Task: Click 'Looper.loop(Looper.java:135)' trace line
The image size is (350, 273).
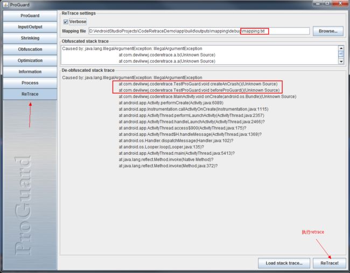Action: click(x=162, y=147)
